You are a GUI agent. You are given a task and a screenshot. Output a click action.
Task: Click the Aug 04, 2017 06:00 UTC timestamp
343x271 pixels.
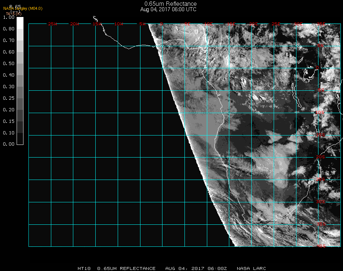tap(169, 9)
